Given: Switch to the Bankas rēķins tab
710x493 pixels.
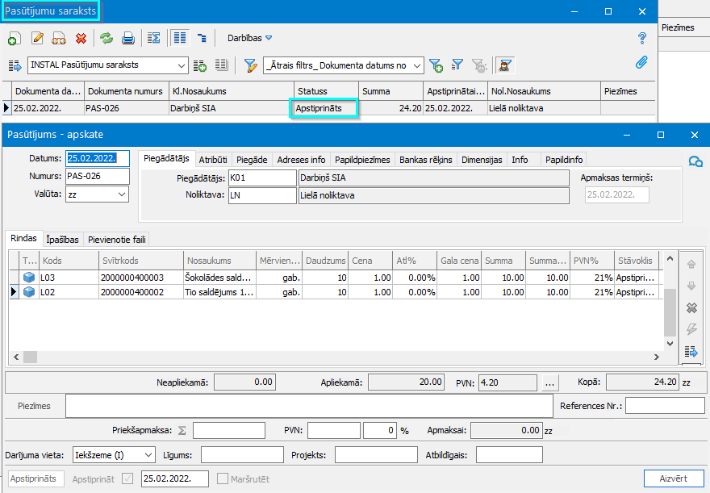Looking at the screenshot, I should [426, 160].
